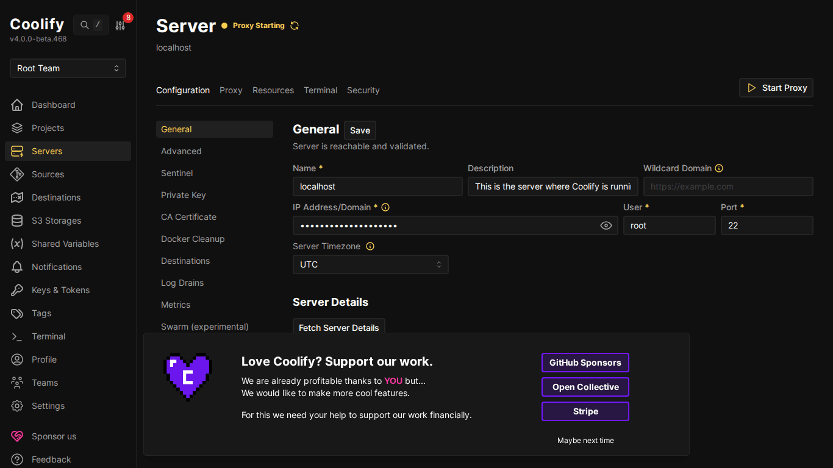
Task: Open the Root Team selector
Action: 67,68
